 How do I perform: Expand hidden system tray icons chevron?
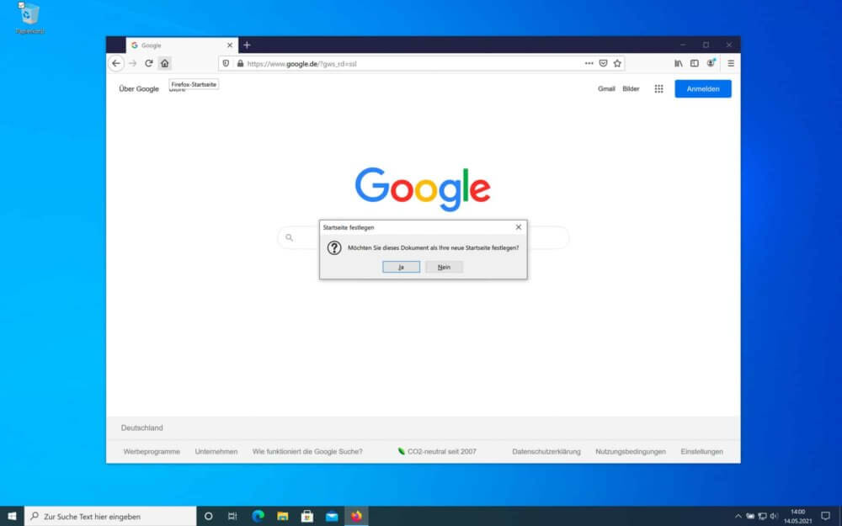[x=738, y=517]
